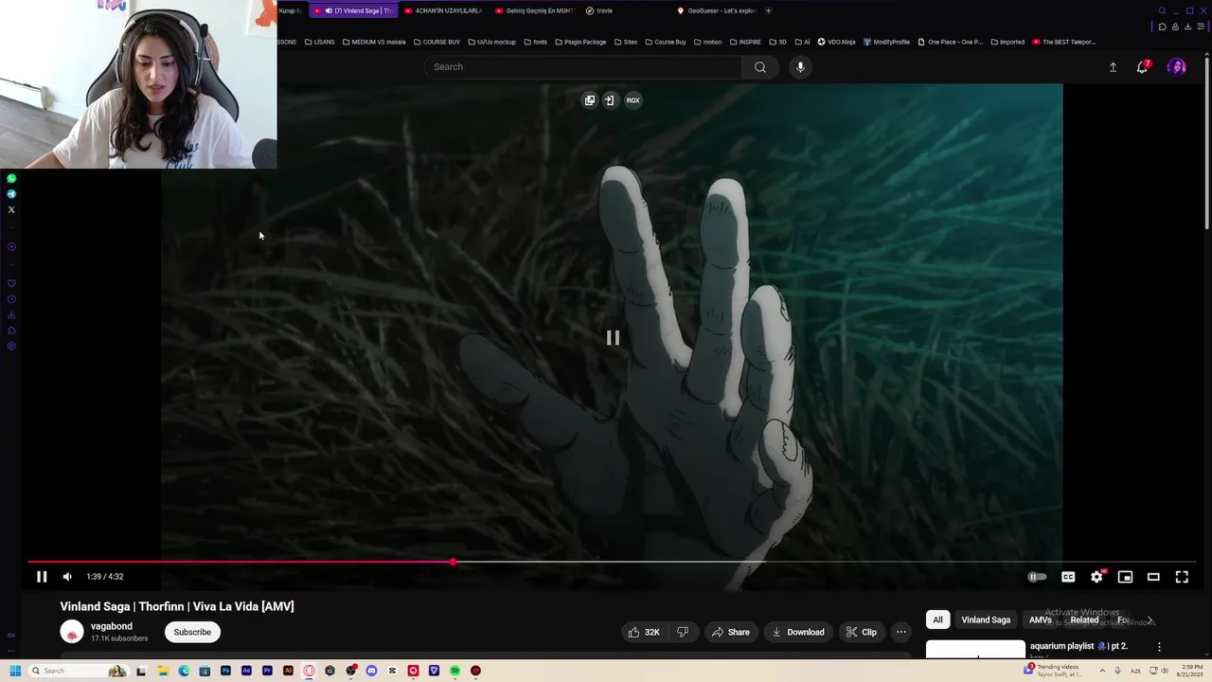1212x682 pixels.
Task: Open the aquarium playlist pt 2. video
Action: pyautogui.click(x=1078, y=647)
